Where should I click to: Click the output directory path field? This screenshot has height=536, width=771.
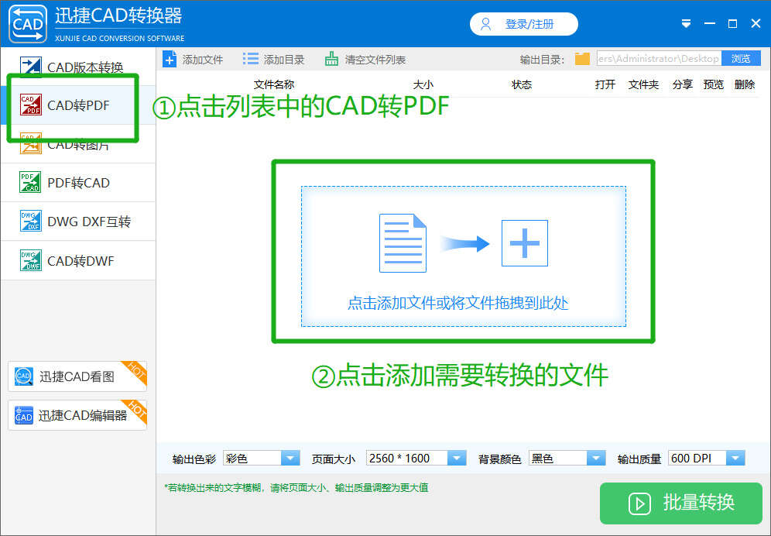click(659, 59)
